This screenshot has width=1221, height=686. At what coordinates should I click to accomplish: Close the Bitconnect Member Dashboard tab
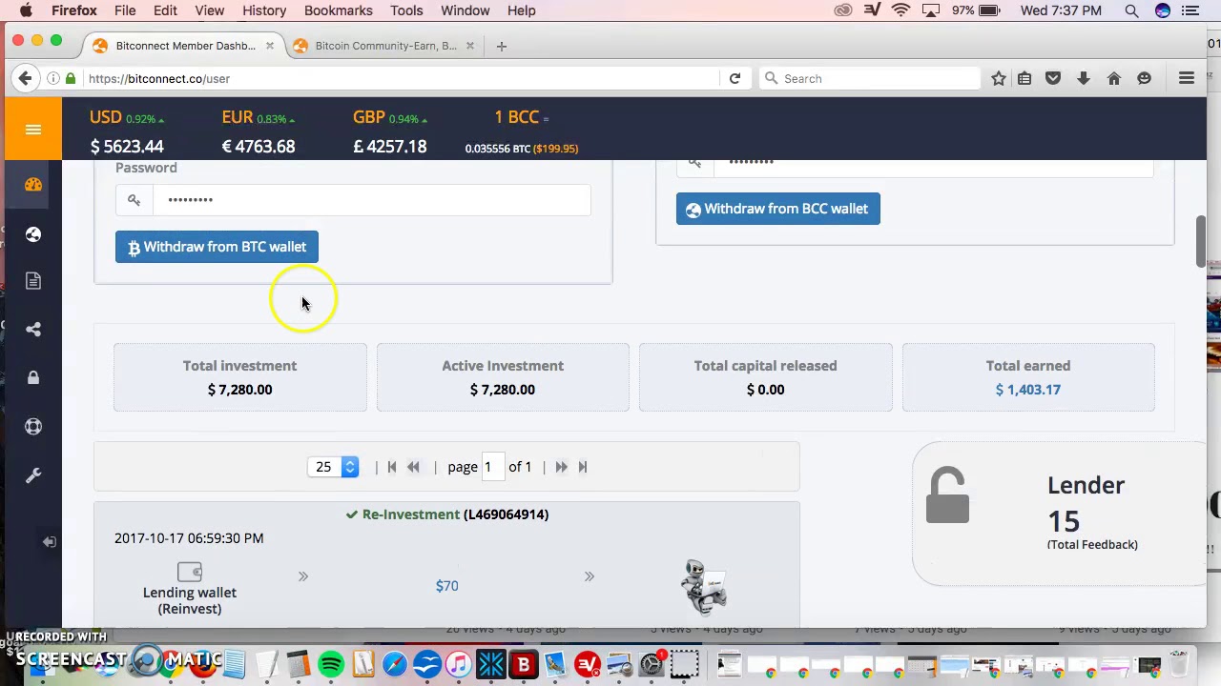tap(270, 46)
